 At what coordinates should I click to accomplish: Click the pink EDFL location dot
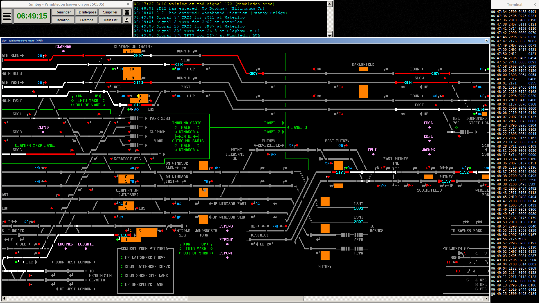[x=430, y=141]
